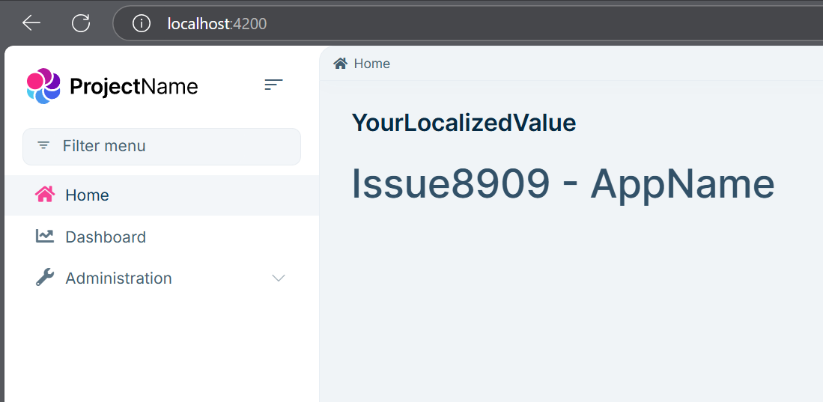The width and height of the screenshot is (823, 402).
Task: Open the Dashboard menu item
Action: 106,237
